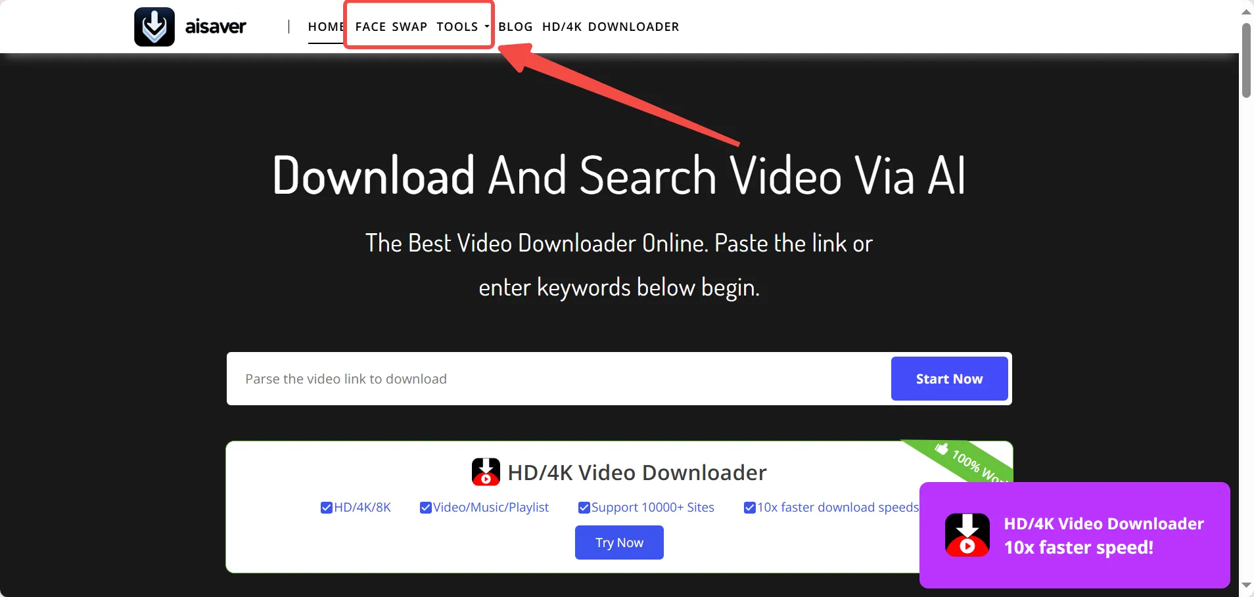
Task: Click the scrollbar down arrow
Action: [x=1246, y=585]
